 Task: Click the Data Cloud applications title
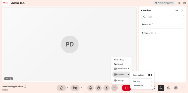point(12,87)
